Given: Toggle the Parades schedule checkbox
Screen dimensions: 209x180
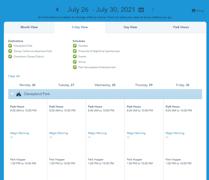Looking at the screenshot, I should click(75, 46).
